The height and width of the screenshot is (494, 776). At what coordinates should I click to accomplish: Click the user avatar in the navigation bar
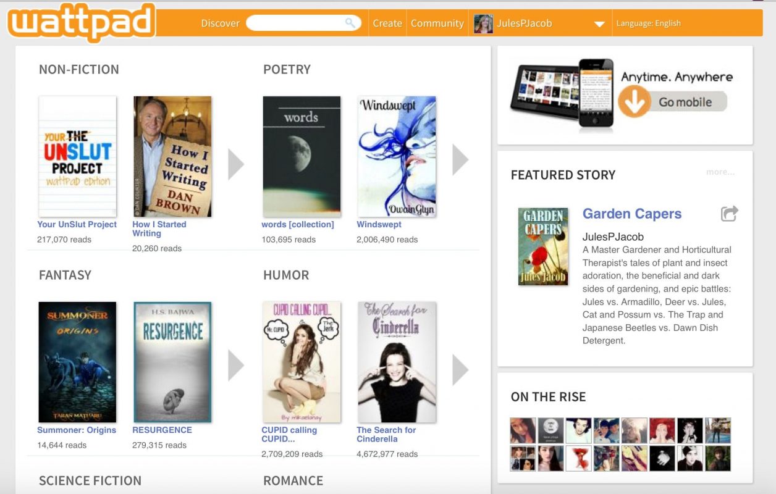click(x=483, y=23)
